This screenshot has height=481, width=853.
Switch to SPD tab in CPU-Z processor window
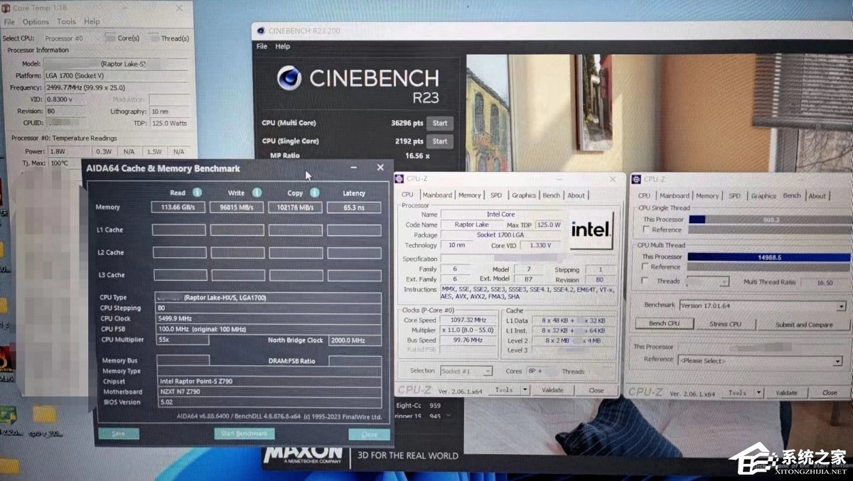pos(495,195)
